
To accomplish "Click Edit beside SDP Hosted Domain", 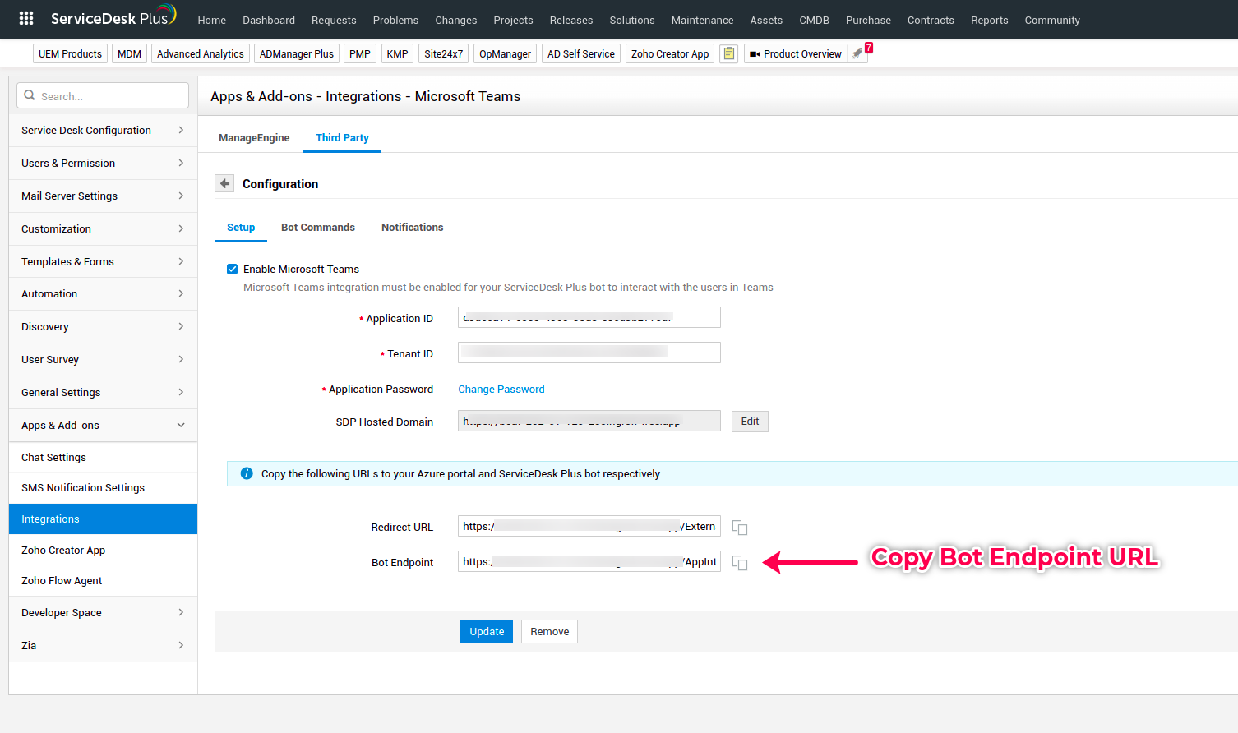I will 750,421.
